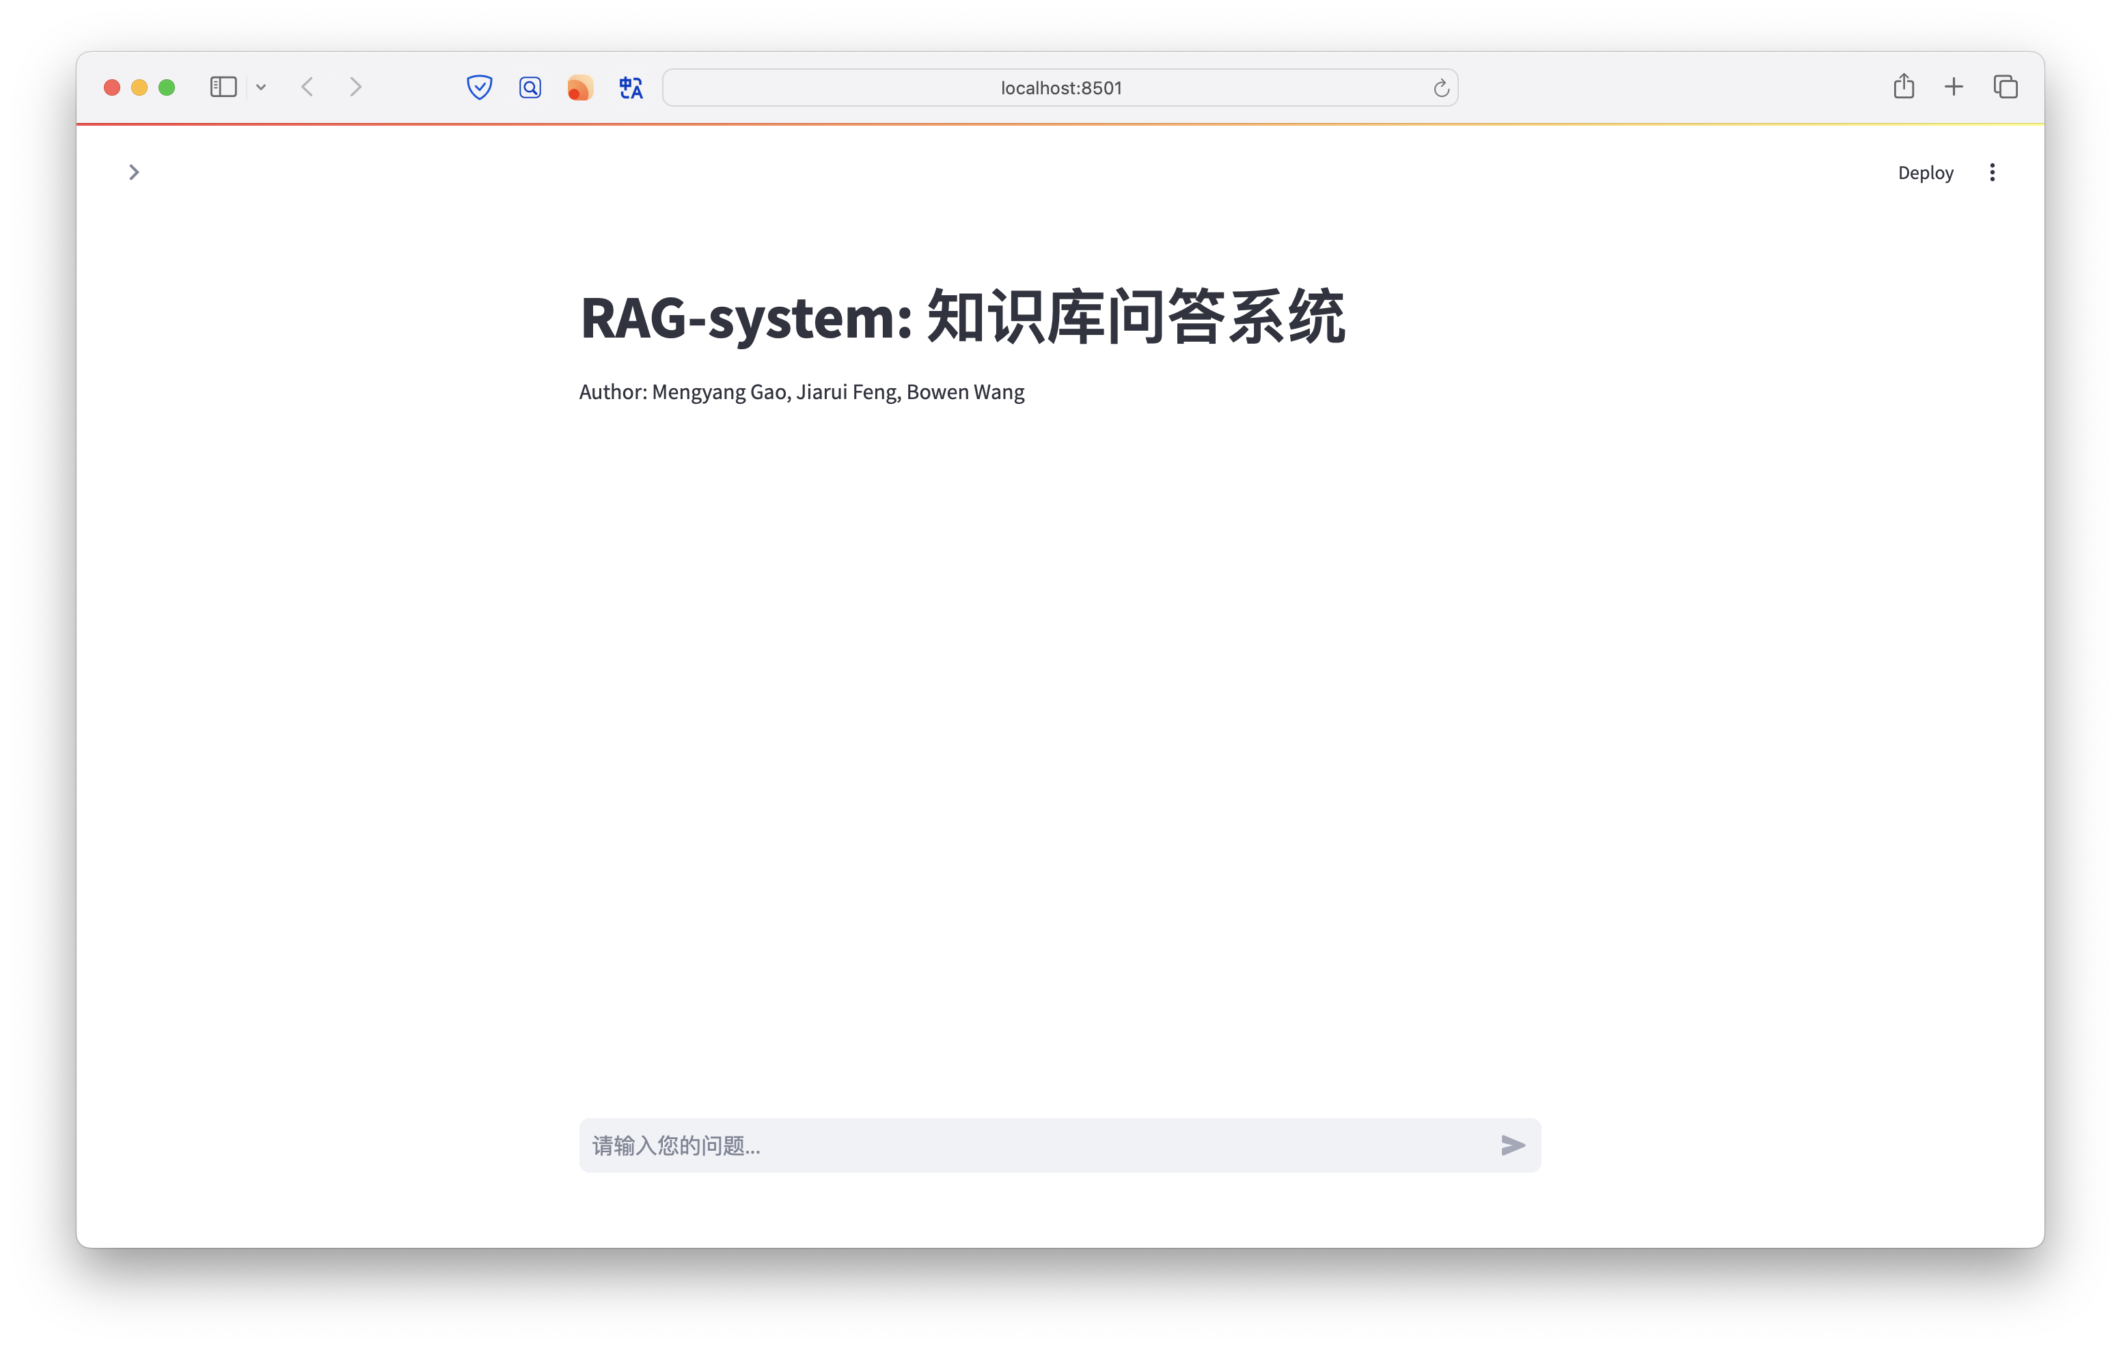The width and height of the screenshot is (2121, 1349).
Task: Toggle the Safari sidebar visibility
Action: (x=223, y=86)
